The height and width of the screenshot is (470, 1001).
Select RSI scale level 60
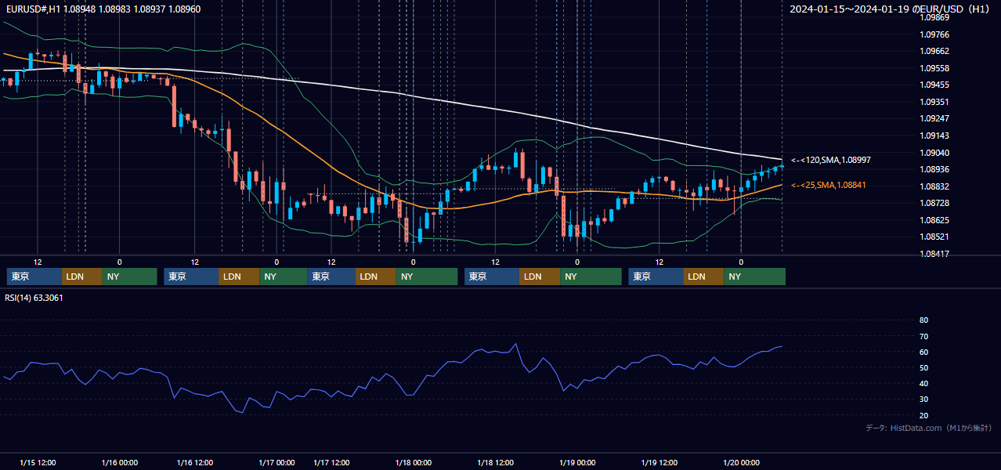(x=923, y=352)
